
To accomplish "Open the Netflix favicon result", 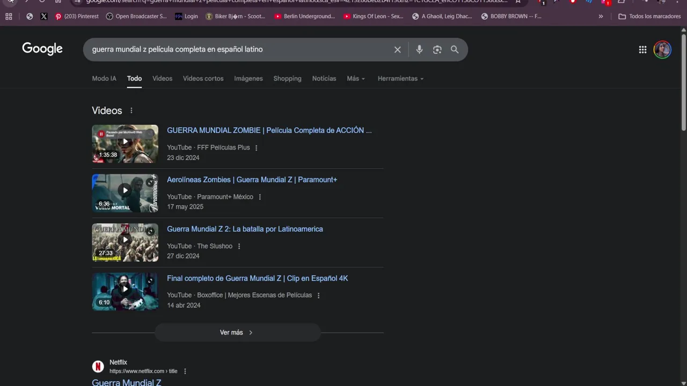I will click(x=98, y=366).
